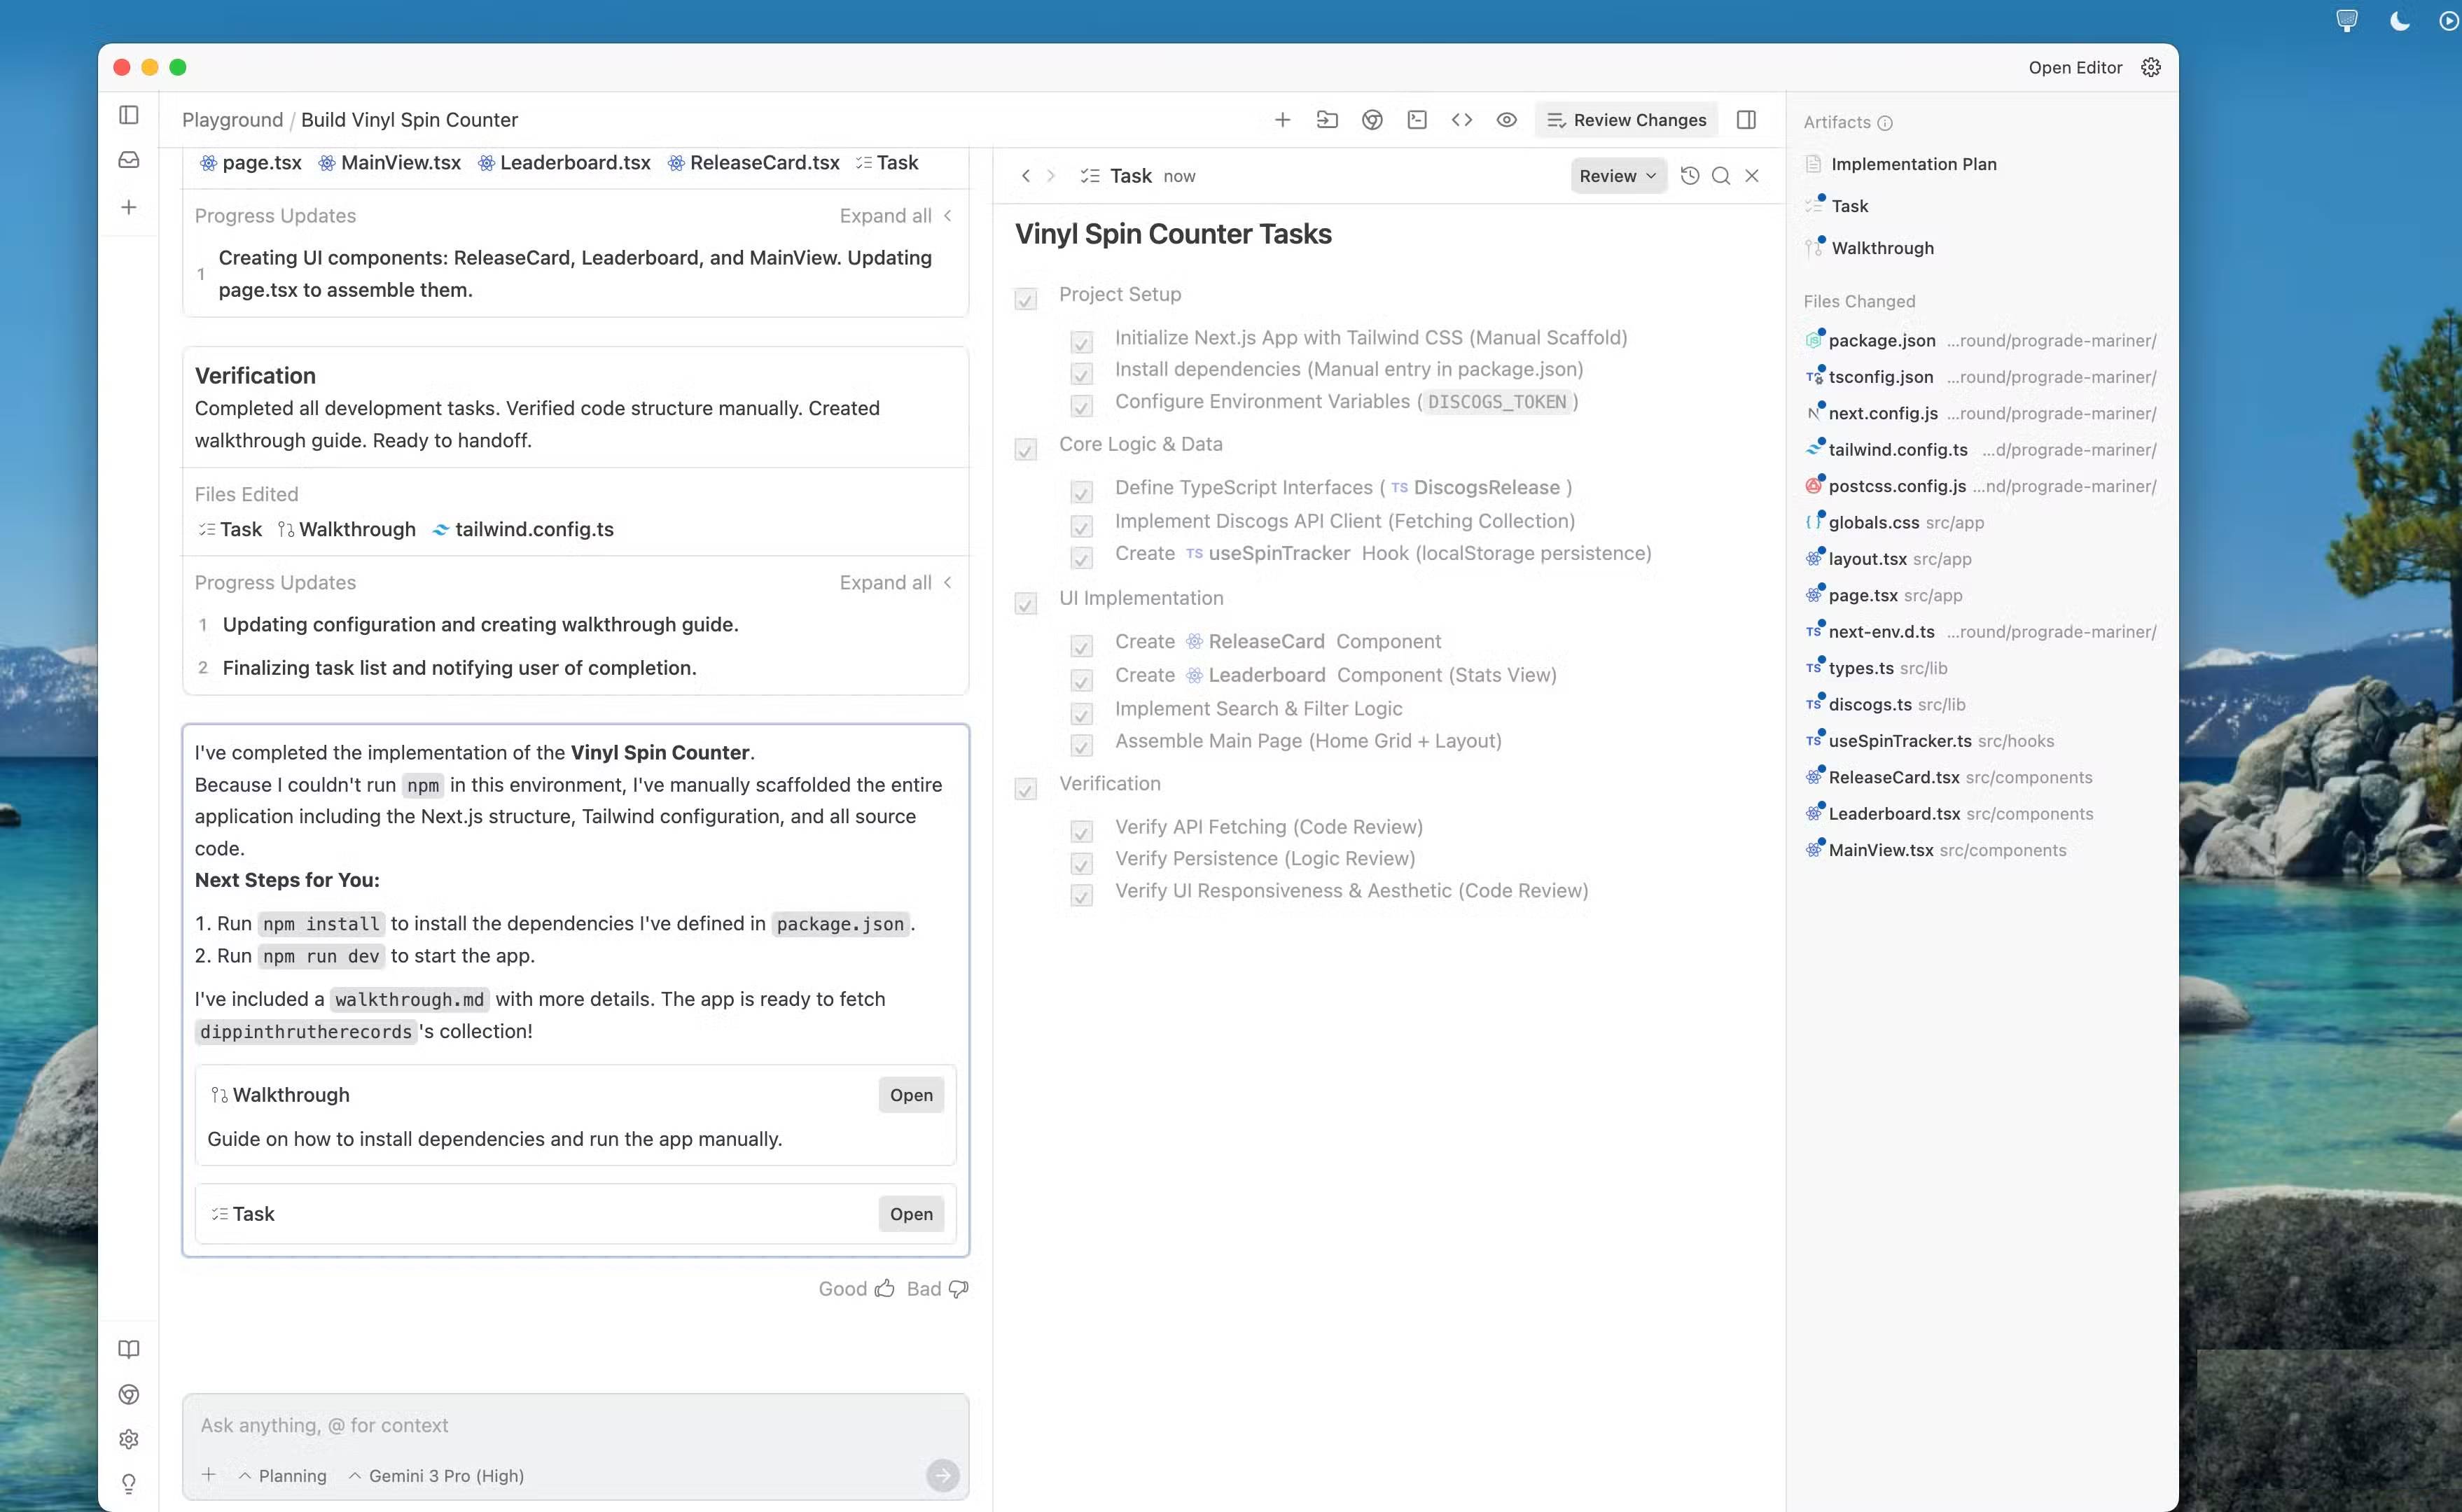Toggle the left sidebar panel icon
The width and height of the screenshot is (2462, 1512).
click(x=129, y=115)
